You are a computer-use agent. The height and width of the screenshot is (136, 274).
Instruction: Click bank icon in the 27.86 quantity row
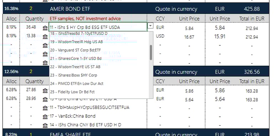[45, 91]
